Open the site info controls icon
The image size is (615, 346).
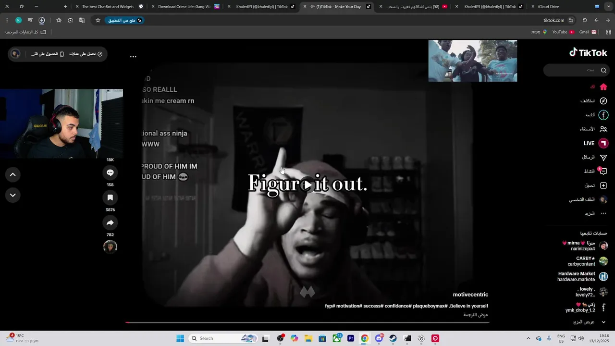click(571, 20)
